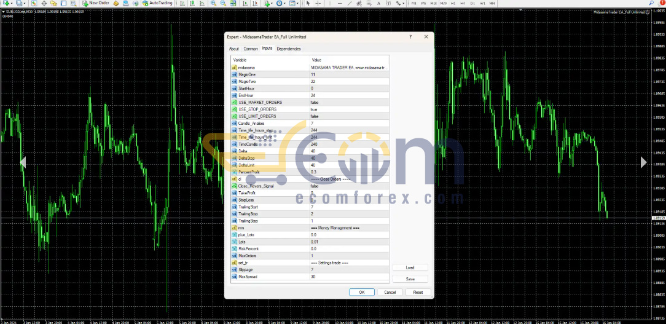This screenshot has height=324, width=666.
Task: Switch chart to candlesticks icon
Action: pos(192,3)
